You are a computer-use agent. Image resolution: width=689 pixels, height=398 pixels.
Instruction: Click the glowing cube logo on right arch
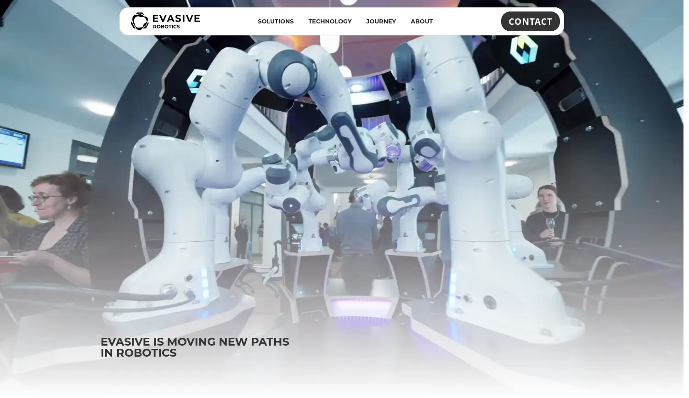click(524, 49)
